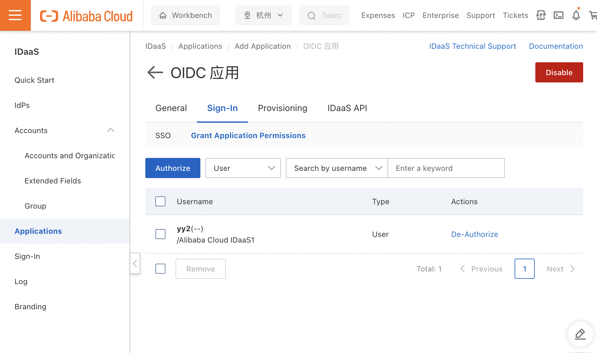Select the checkbox for user yy2
Viewport: 597px width, 353px height.
point(160,234)
